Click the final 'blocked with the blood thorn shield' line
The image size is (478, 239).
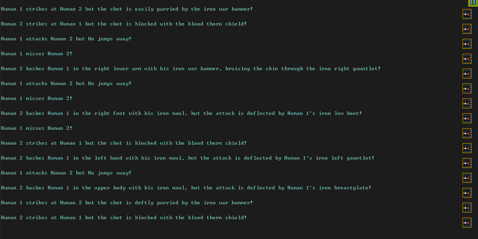pos(124,218)
